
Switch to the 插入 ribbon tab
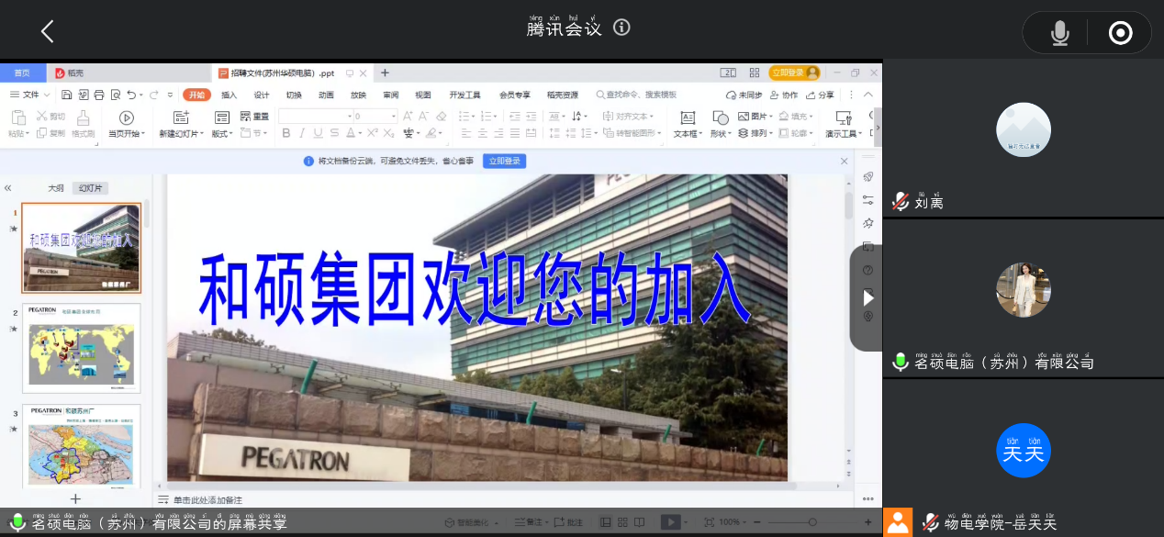pyautogui.click(x=229, y=95)
